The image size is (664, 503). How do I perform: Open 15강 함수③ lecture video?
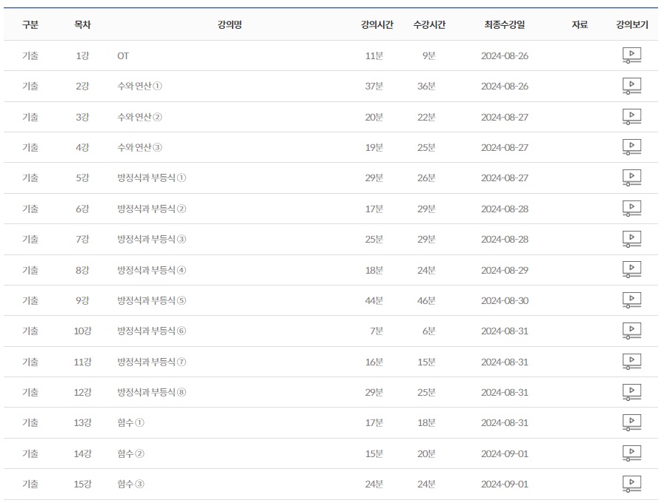coord(631,484)
